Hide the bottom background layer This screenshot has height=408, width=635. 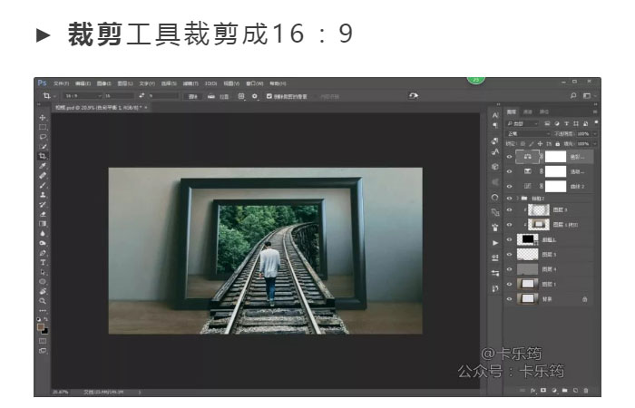tap(510, 299)
